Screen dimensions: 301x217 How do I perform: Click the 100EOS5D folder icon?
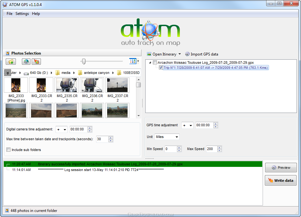click(119, 73)
